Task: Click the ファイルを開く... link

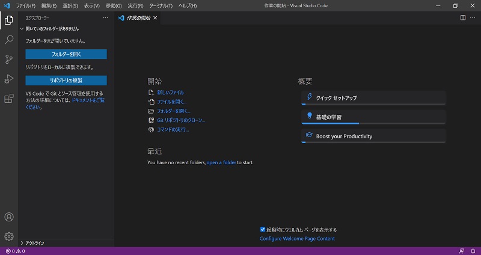Action: pyautogui.click(x=172, y=102)
